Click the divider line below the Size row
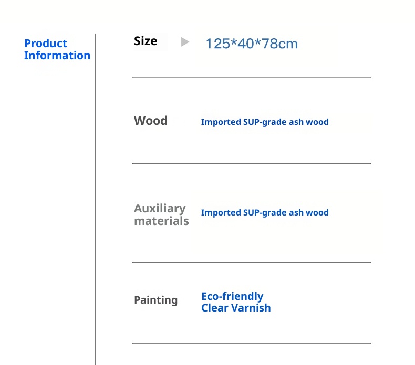415x365 pixels. point(251,77)
